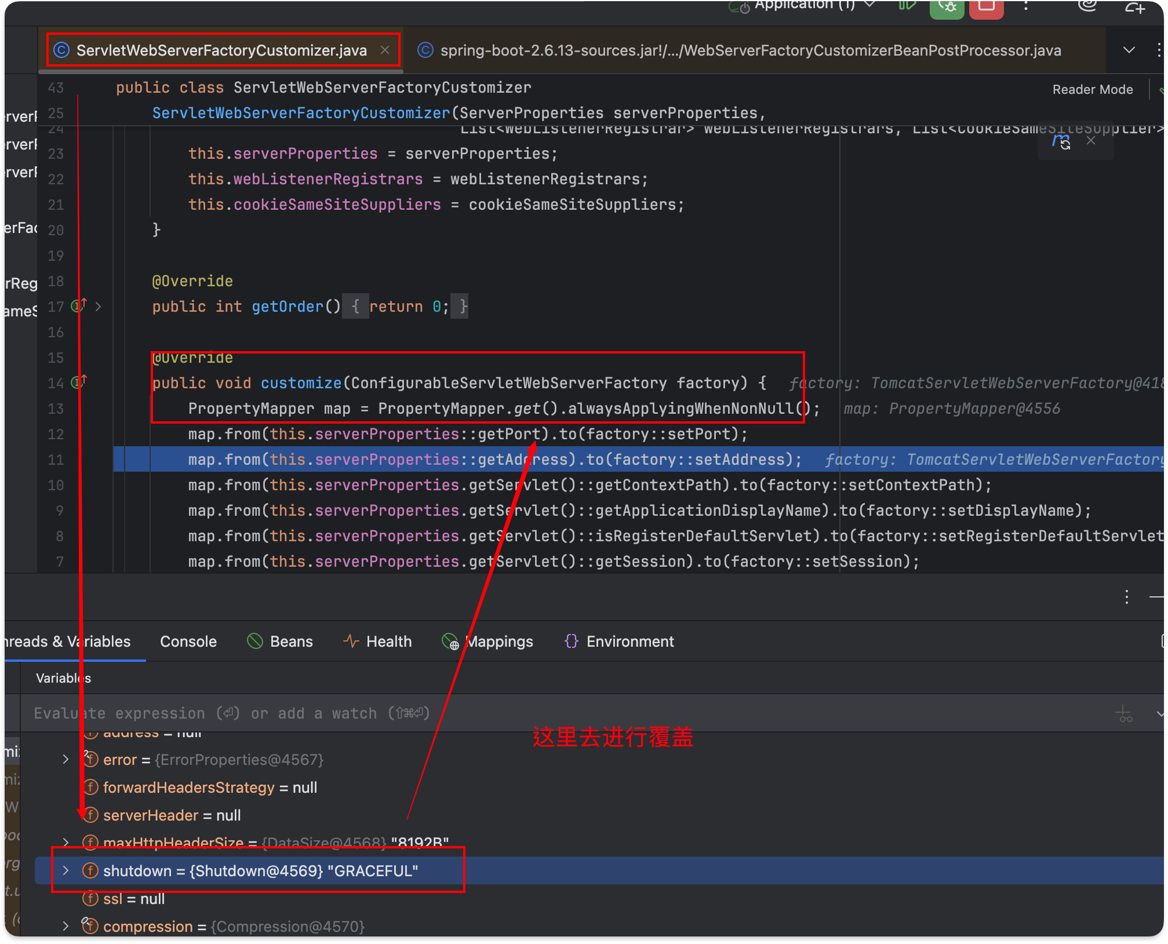Click inline hint factory: TomcatServletWebServerFactory on customize line
Screen dimensions: 1168x944
[976, 383]
